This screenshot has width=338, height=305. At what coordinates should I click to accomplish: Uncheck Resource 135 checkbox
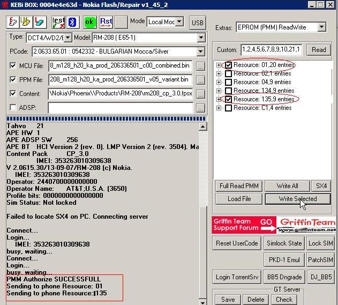click(228, 99)
